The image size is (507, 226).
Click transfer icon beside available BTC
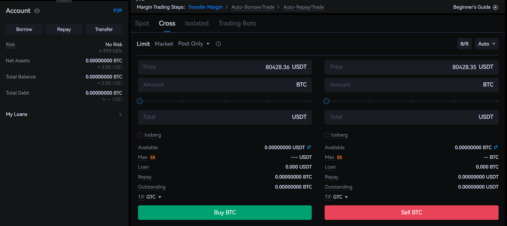(x=496, y=147)
